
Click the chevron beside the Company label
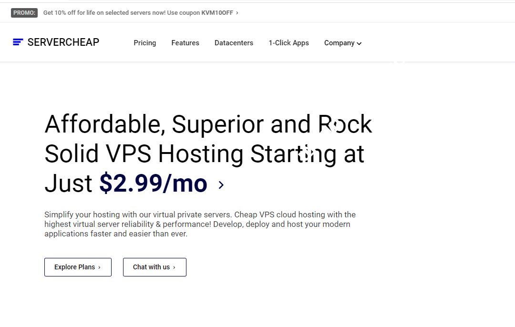[x=359, y=43]
